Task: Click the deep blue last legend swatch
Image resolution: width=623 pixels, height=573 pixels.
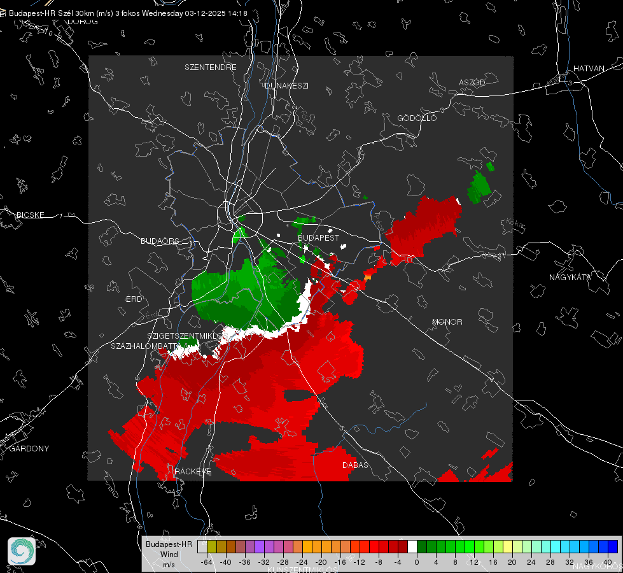Action: pos(613,547)
